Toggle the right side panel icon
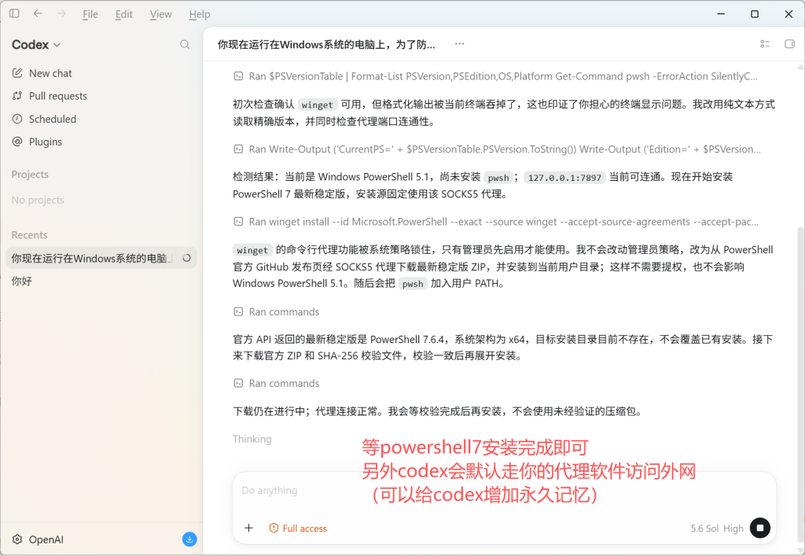The image size is (805, 556). coord(789,44)
